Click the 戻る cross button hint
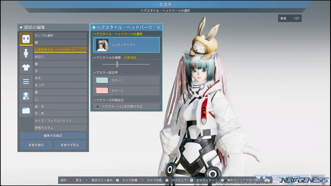The width and height of the screenshot is (331, 186). (87, 180)
